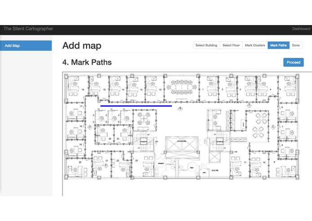This screenshot has height=221, width=312.
Task: Click the 4. Mark Paths heading
Action: coord(87,62)
